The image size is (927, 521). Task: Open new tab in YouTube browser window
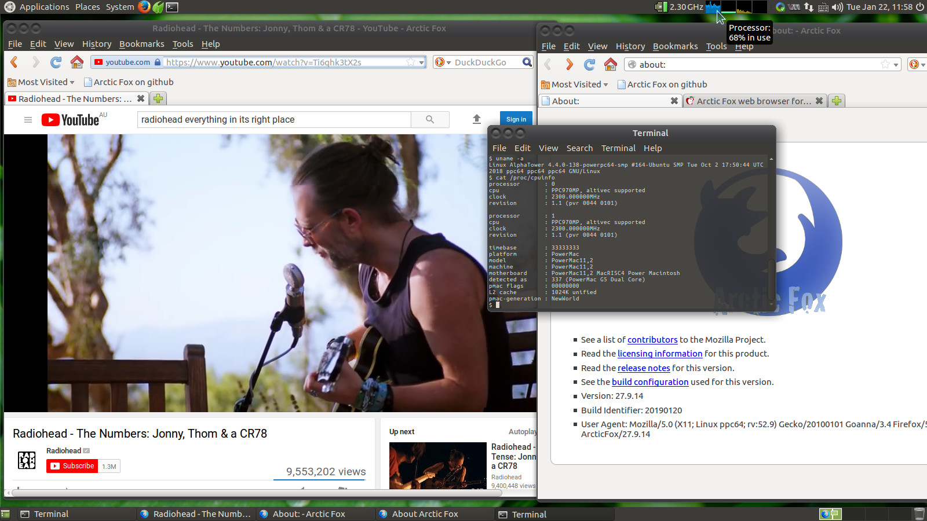[x=158, y=98]
